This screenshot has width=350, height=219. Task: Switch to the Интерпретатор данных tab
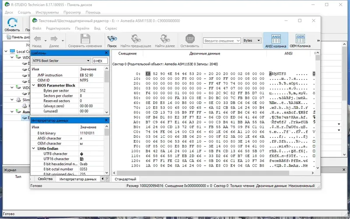tap(78, 179)
